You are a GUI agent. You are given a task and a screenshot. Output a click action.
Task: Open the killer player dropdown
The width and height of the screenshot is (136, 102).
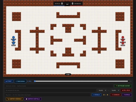click(102, 90)
